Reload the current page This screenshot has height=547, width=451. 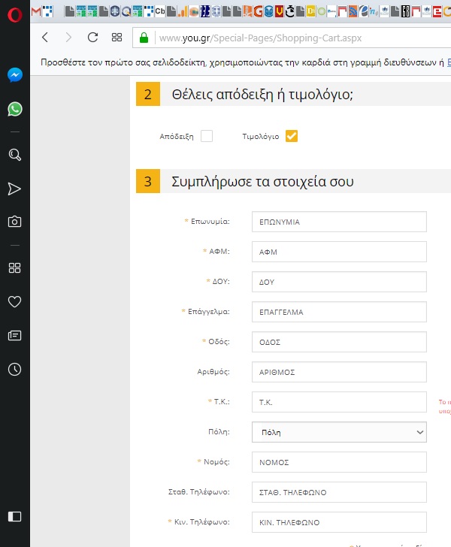coord(92,38)
